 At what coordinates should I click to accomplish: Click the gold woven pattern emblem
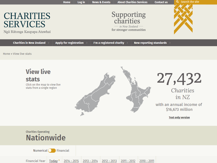(x=183, y=19)
